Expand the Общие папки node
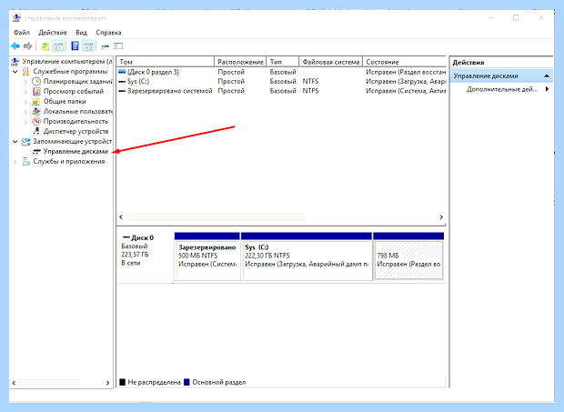This screenshot has width=564, height=412. pyautogui.click(x=25, y=102)
